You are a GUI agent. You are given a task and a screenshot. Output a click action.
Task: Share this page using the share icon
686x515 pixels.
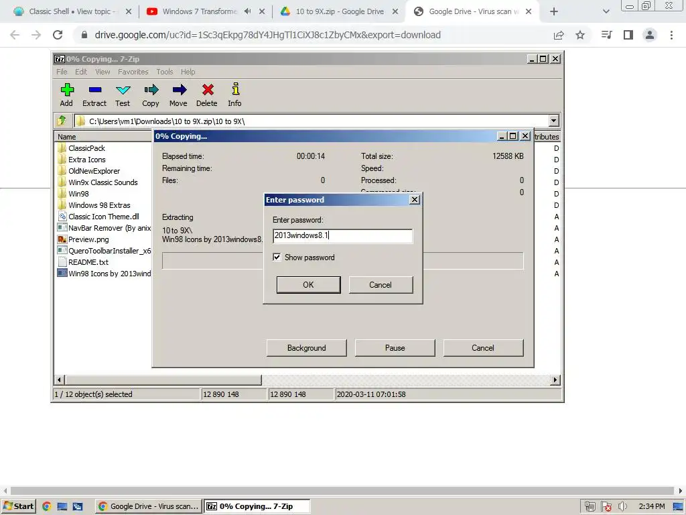559,35
